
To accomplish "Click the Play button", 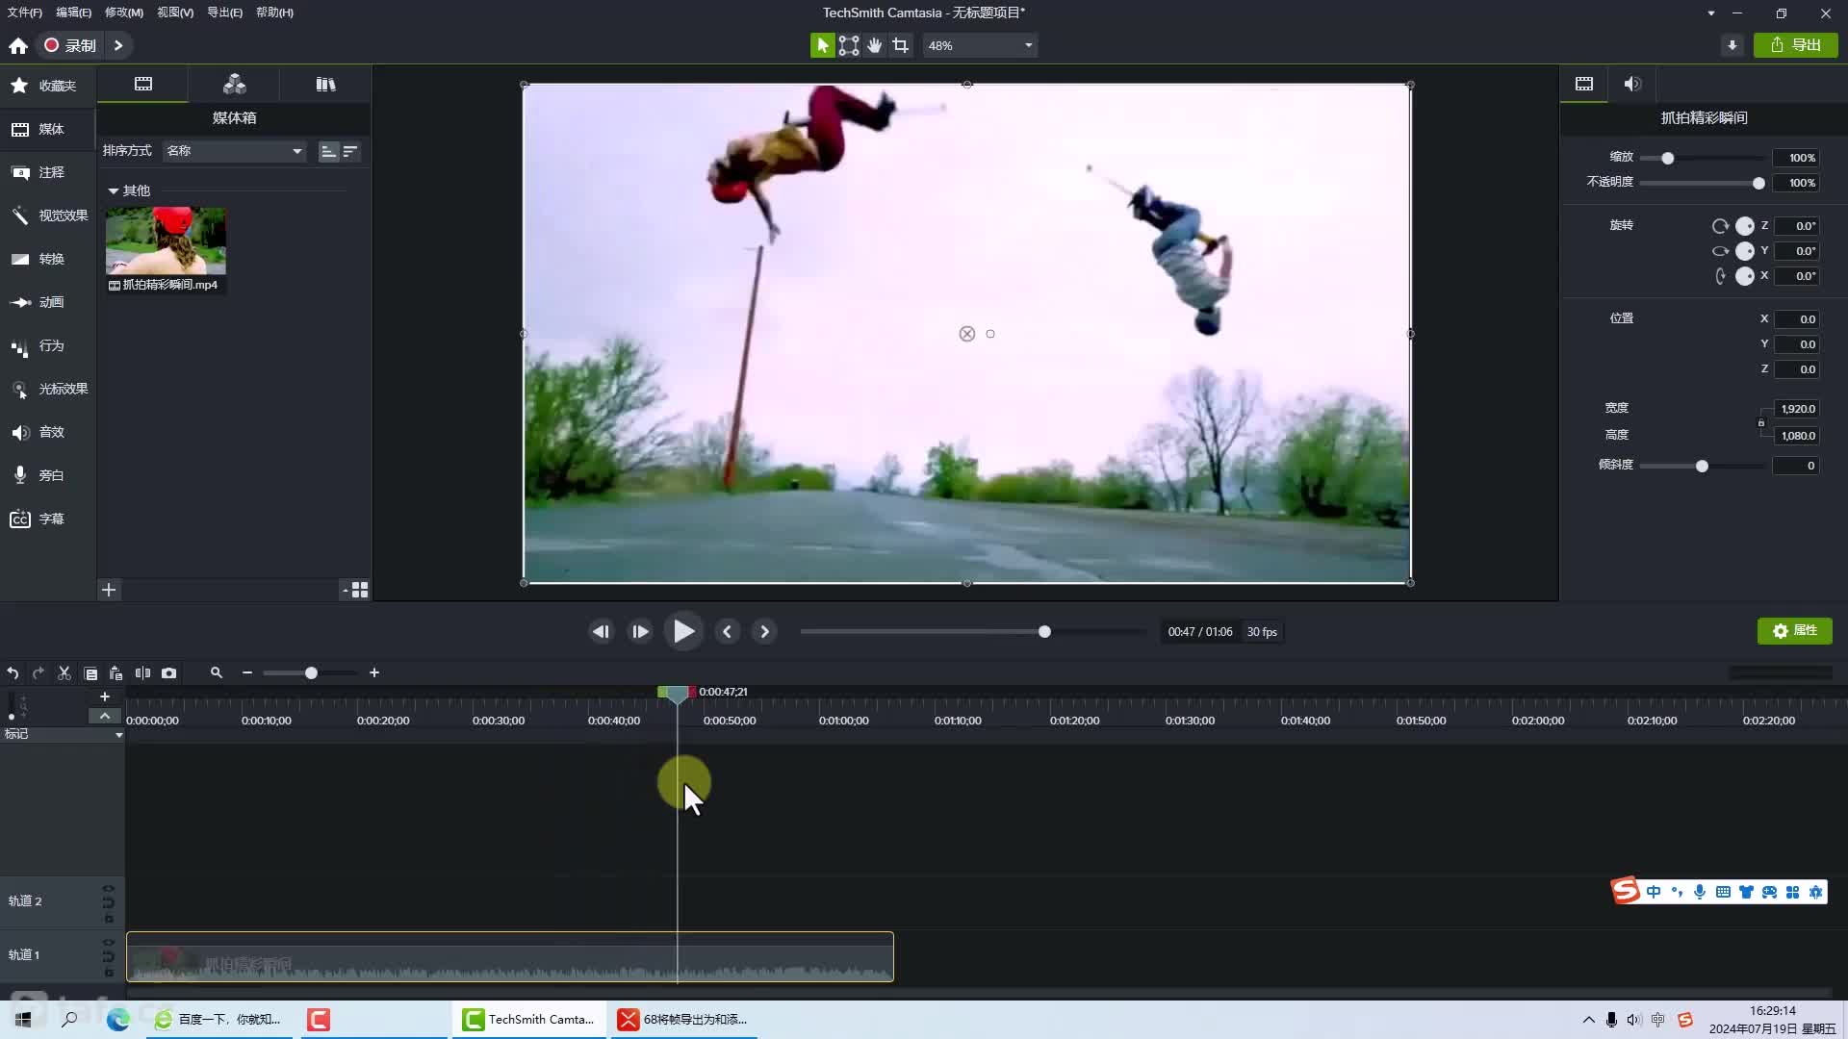I will [683, 632].
